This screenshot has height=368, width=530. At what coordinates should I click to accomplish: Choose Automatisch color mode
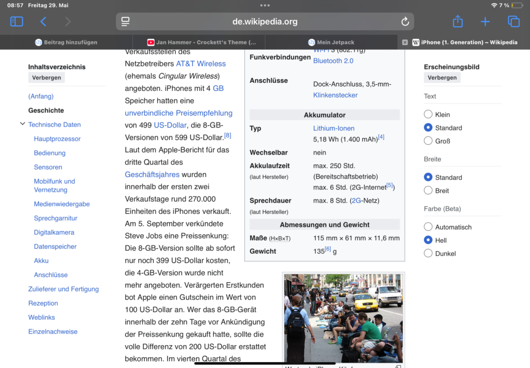(428, 227)
